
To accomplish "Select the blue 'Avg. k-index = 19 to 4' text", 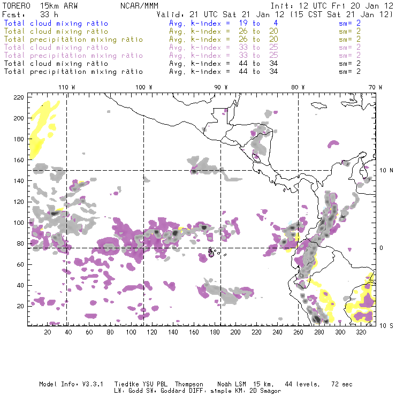I will point(224,23).
